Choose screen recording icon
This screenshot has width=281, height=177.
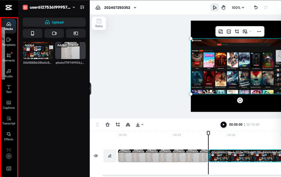pos(75,33)
